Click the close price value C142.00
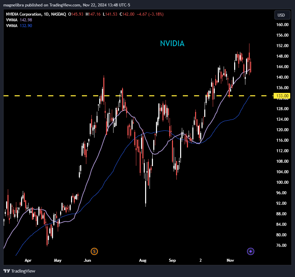 pos(127,14)
